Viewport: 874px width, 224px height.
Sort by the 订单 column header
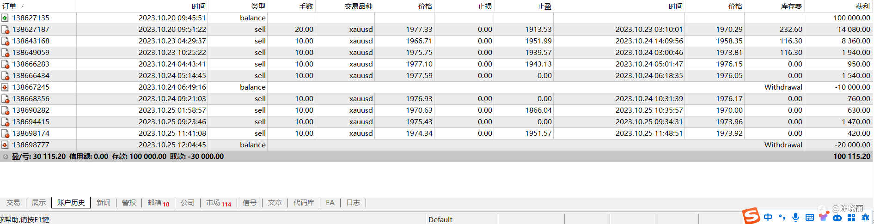coord(9,6)
